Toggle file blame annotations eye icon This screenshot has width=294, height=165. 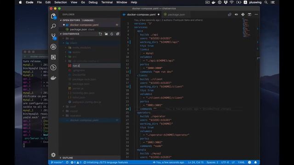pos(236,14)
